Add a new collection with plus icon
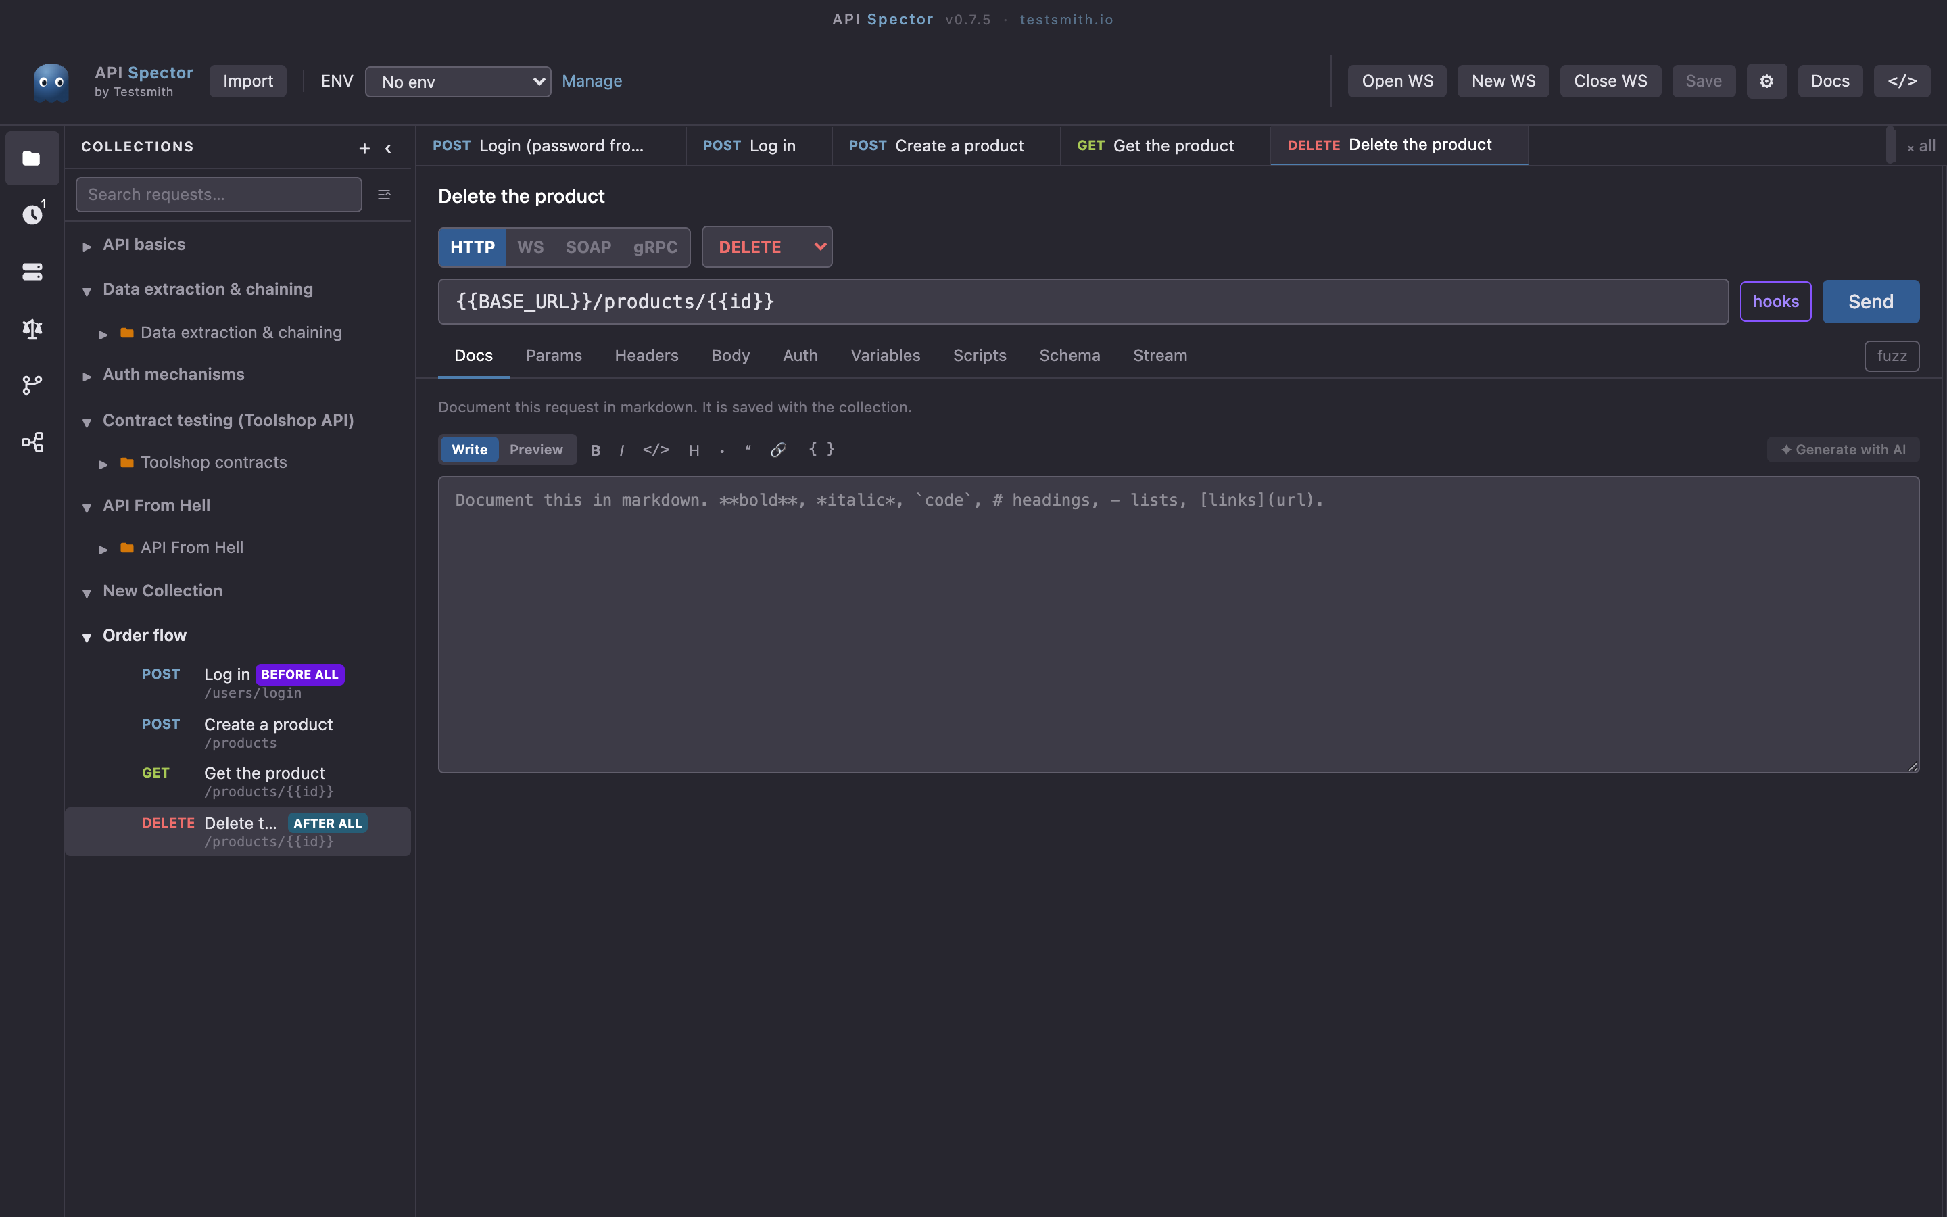 pyautogui.click(x=364, y=148)
